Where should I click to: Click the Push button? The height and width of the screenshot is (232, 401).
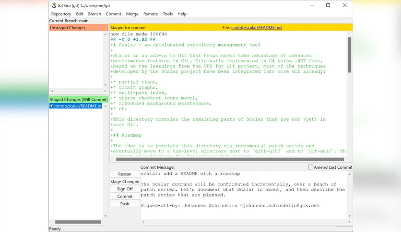(125, 204)
